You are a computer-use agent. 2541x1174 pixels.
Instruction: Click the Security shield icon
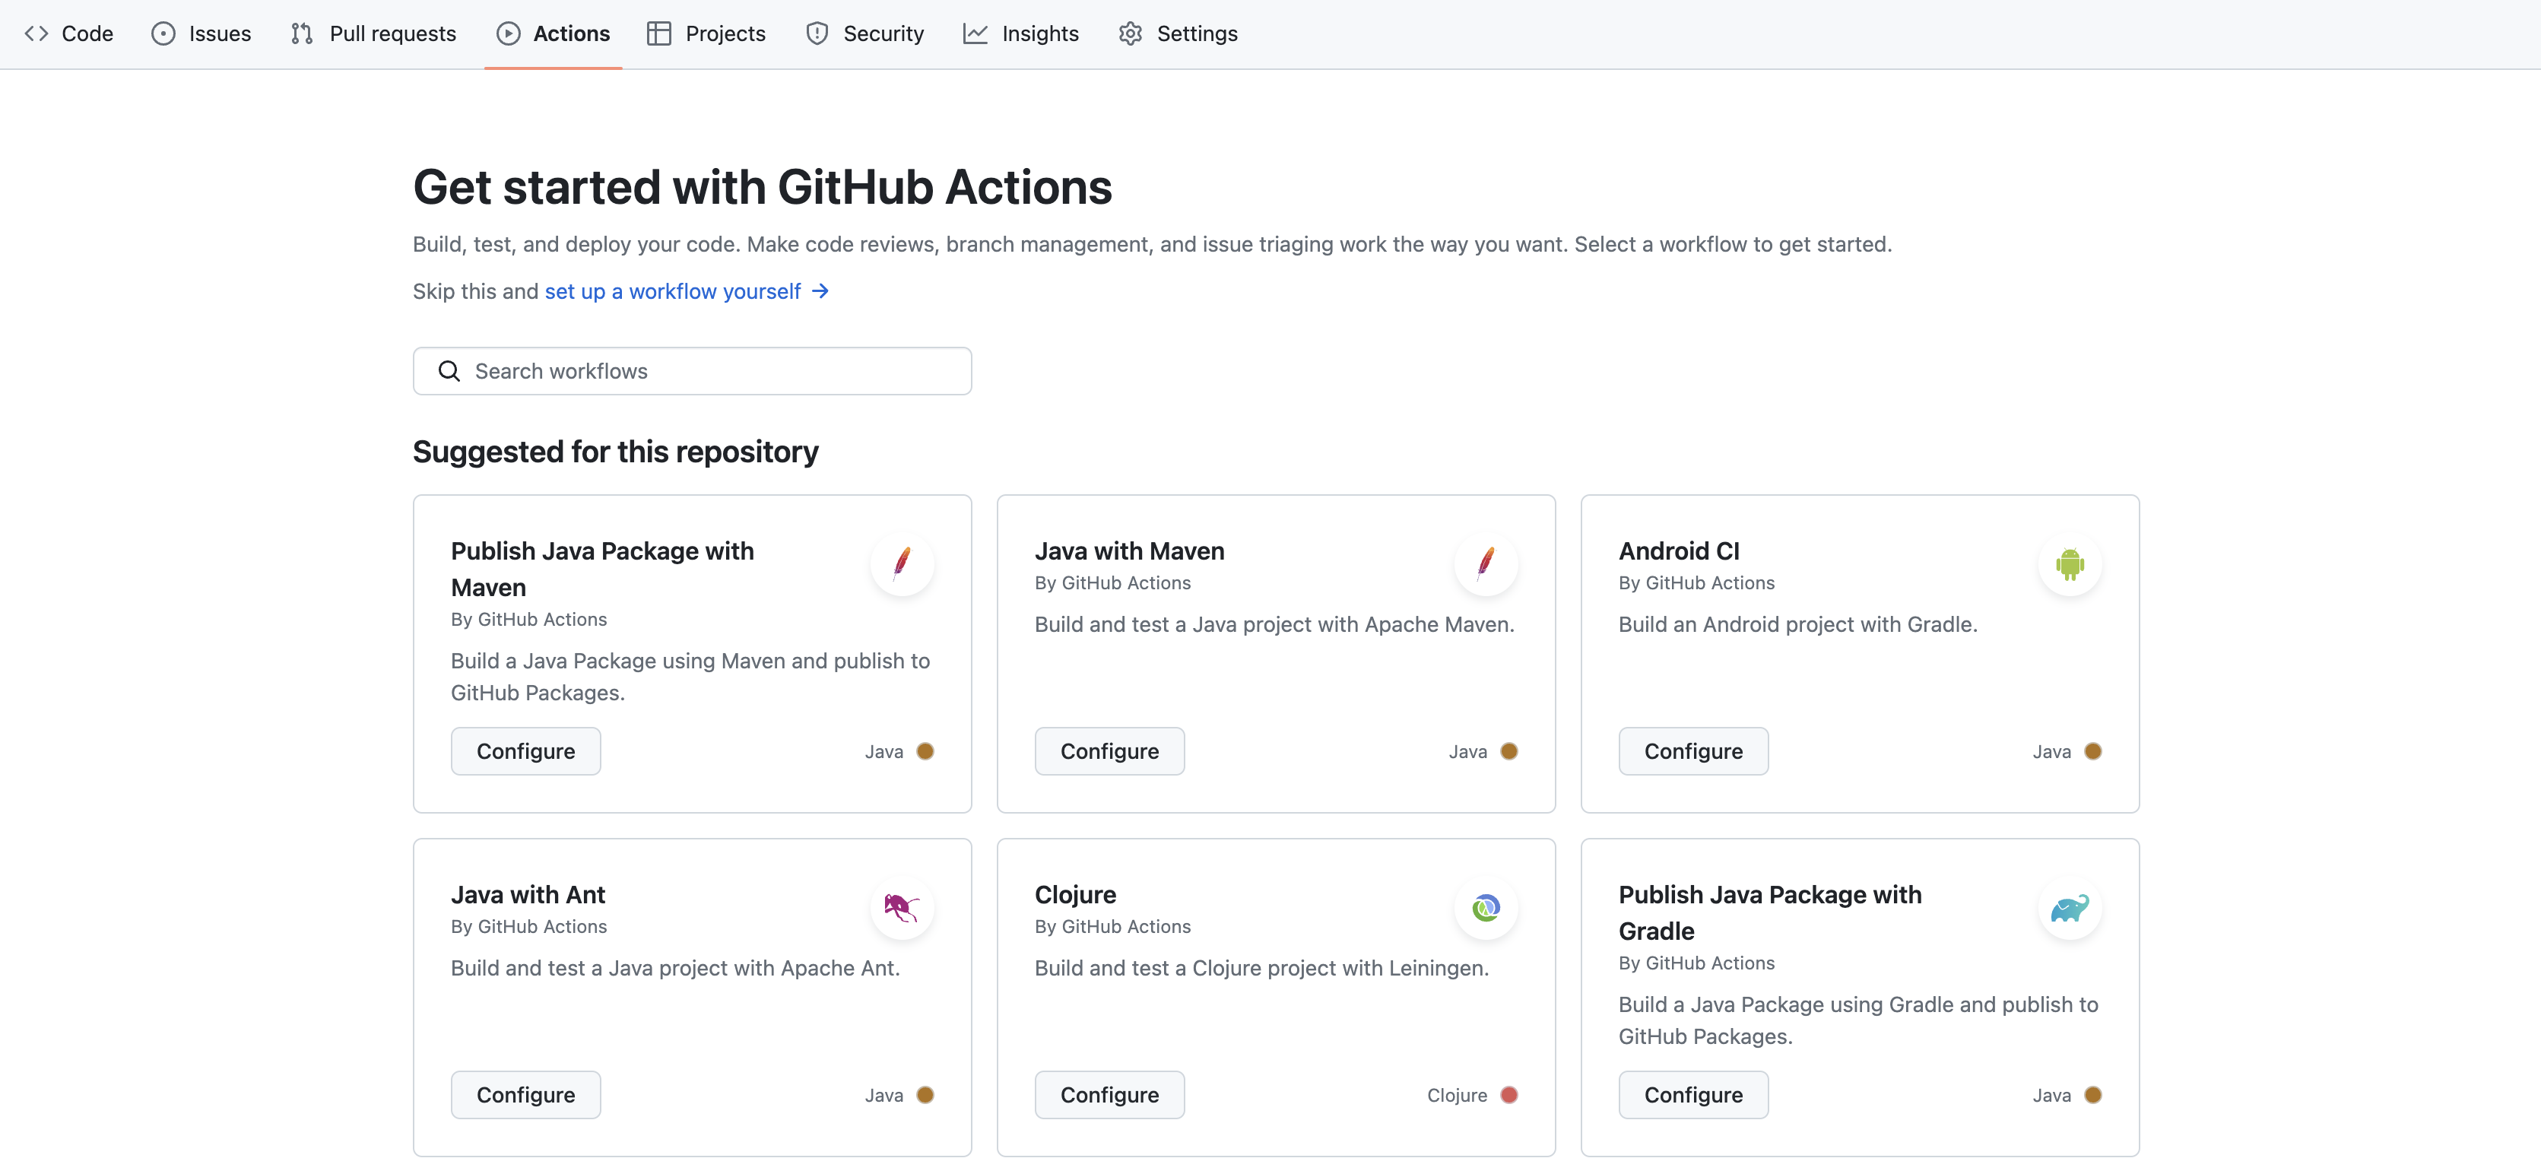pos(817,33)
